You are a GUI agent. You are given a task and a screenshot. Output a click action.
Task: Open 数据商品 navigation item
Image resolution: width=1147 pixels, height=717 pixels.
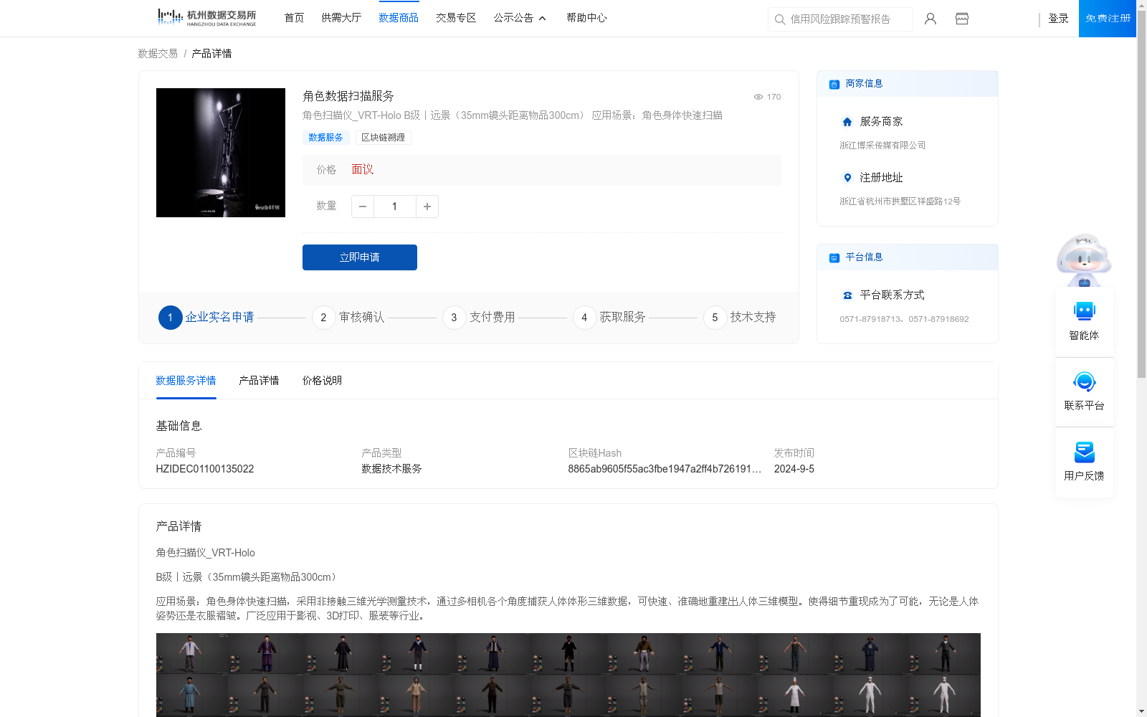(x=399, y=18)
